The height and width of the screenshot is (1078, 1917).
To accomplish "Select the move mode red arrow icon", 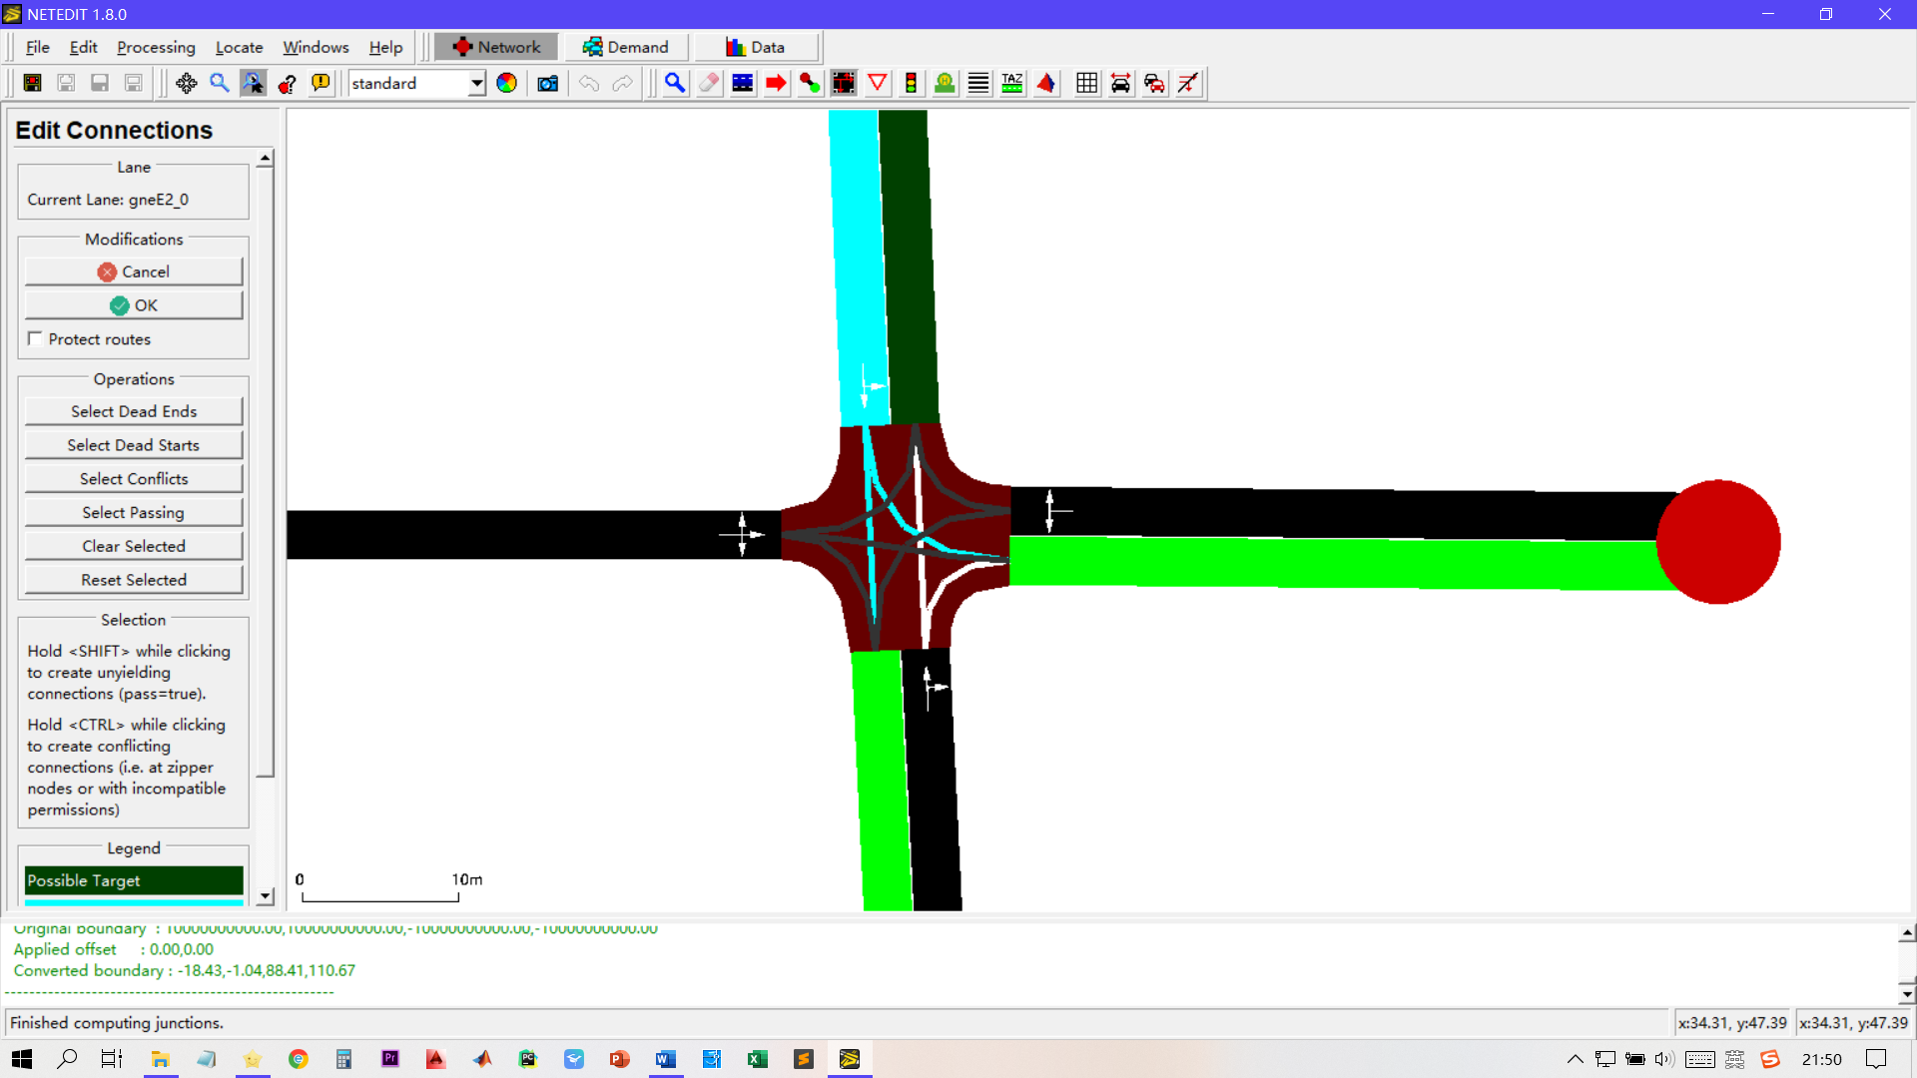I will click(776, 84).
